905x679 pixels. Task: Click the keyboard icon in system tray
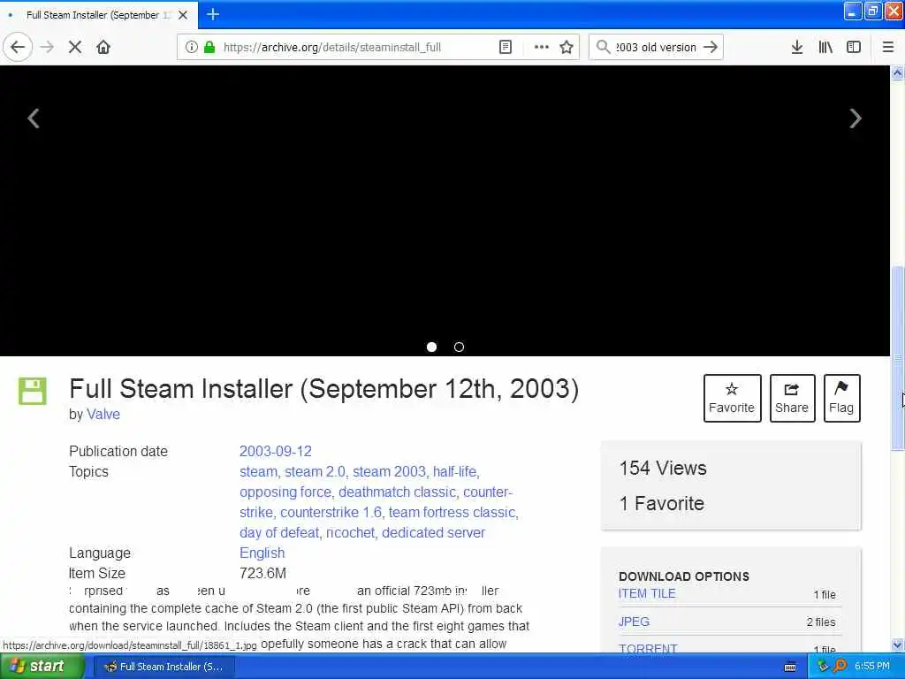click(790, 667)
